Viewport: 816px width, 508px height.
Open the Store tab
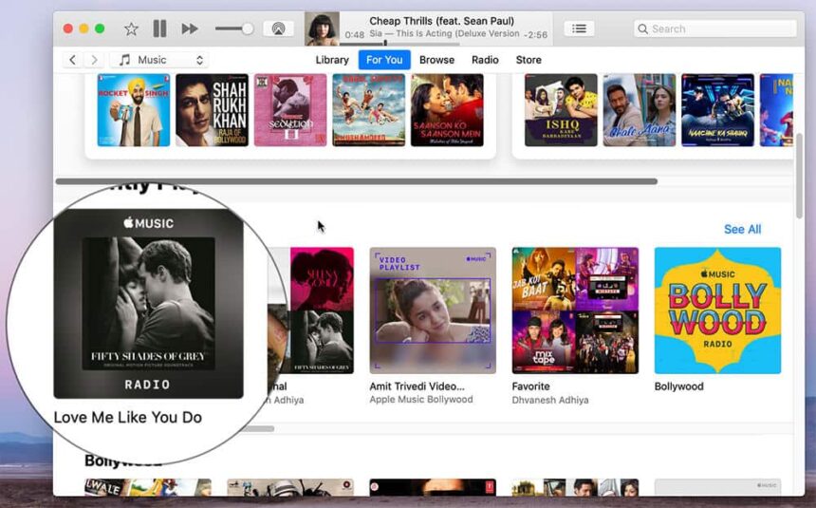tap(529, 60)
